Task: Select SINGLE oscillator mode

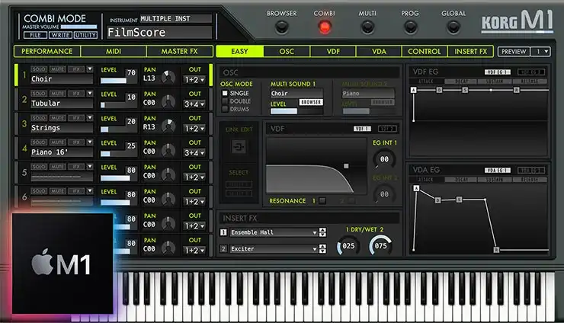Action: [x=225, y=93]
